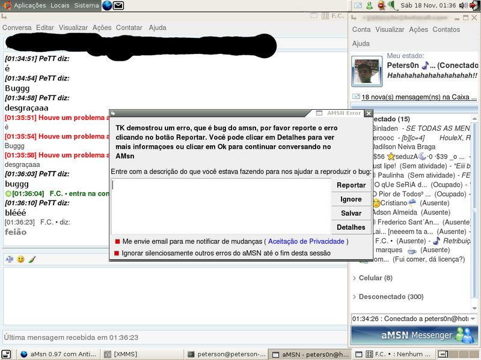Open Editar menu in chat window

[x=44, y=28]
